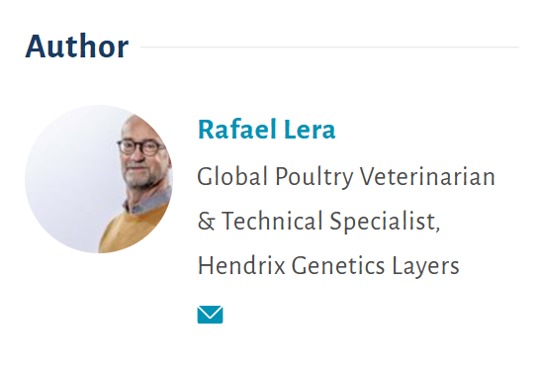The width and height of the screenshot is (540, 375).
Task: Click the Hendrix Genetics Layers text
Action: click(x=328, y=266)
